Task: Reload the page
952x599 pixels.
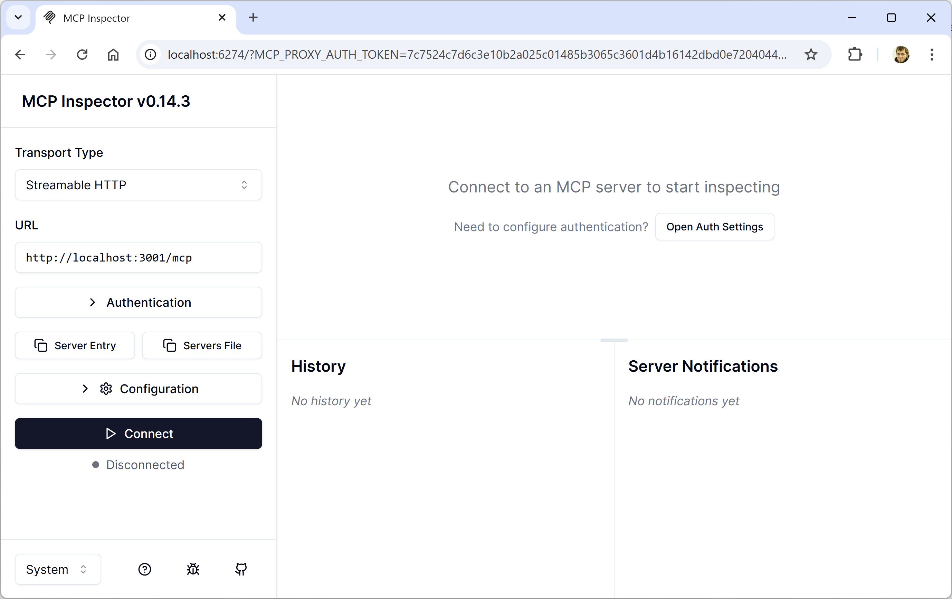Action: point(82,55)
